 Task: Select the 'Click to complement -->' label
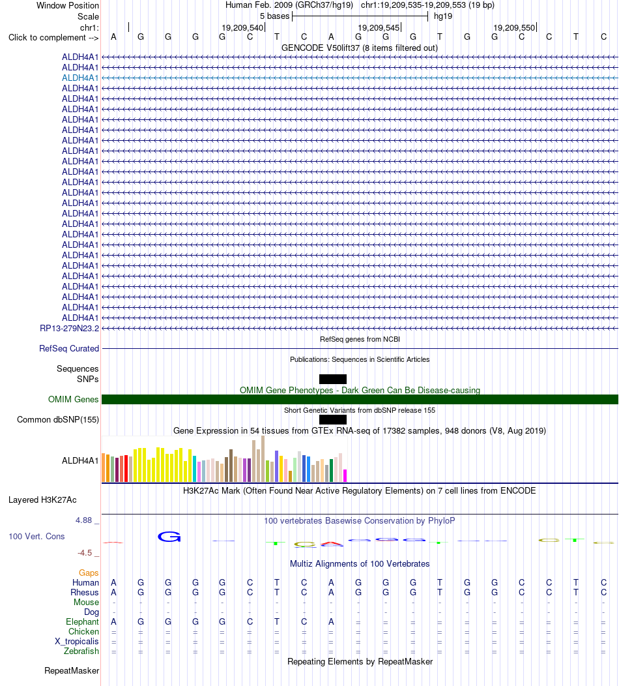point(53,38)
